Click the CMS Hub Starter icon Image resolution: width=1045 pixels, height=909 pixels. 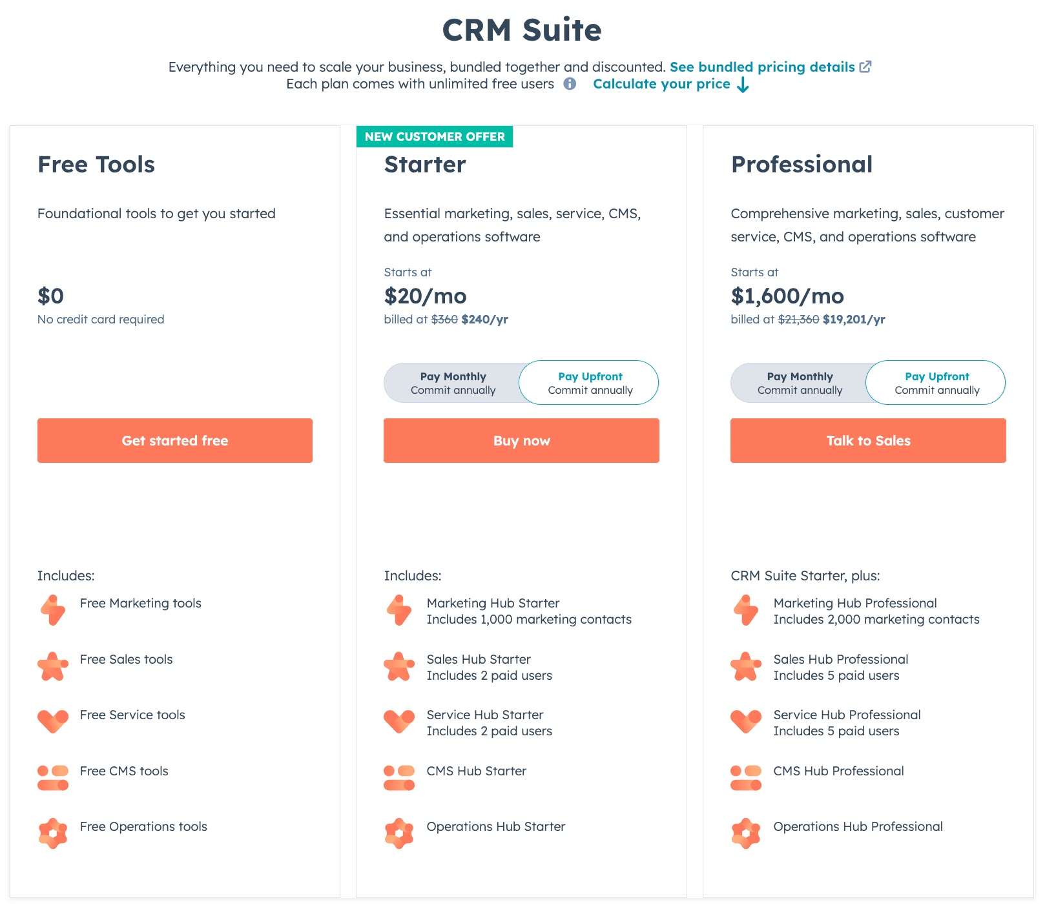click(x=399, y=778)
